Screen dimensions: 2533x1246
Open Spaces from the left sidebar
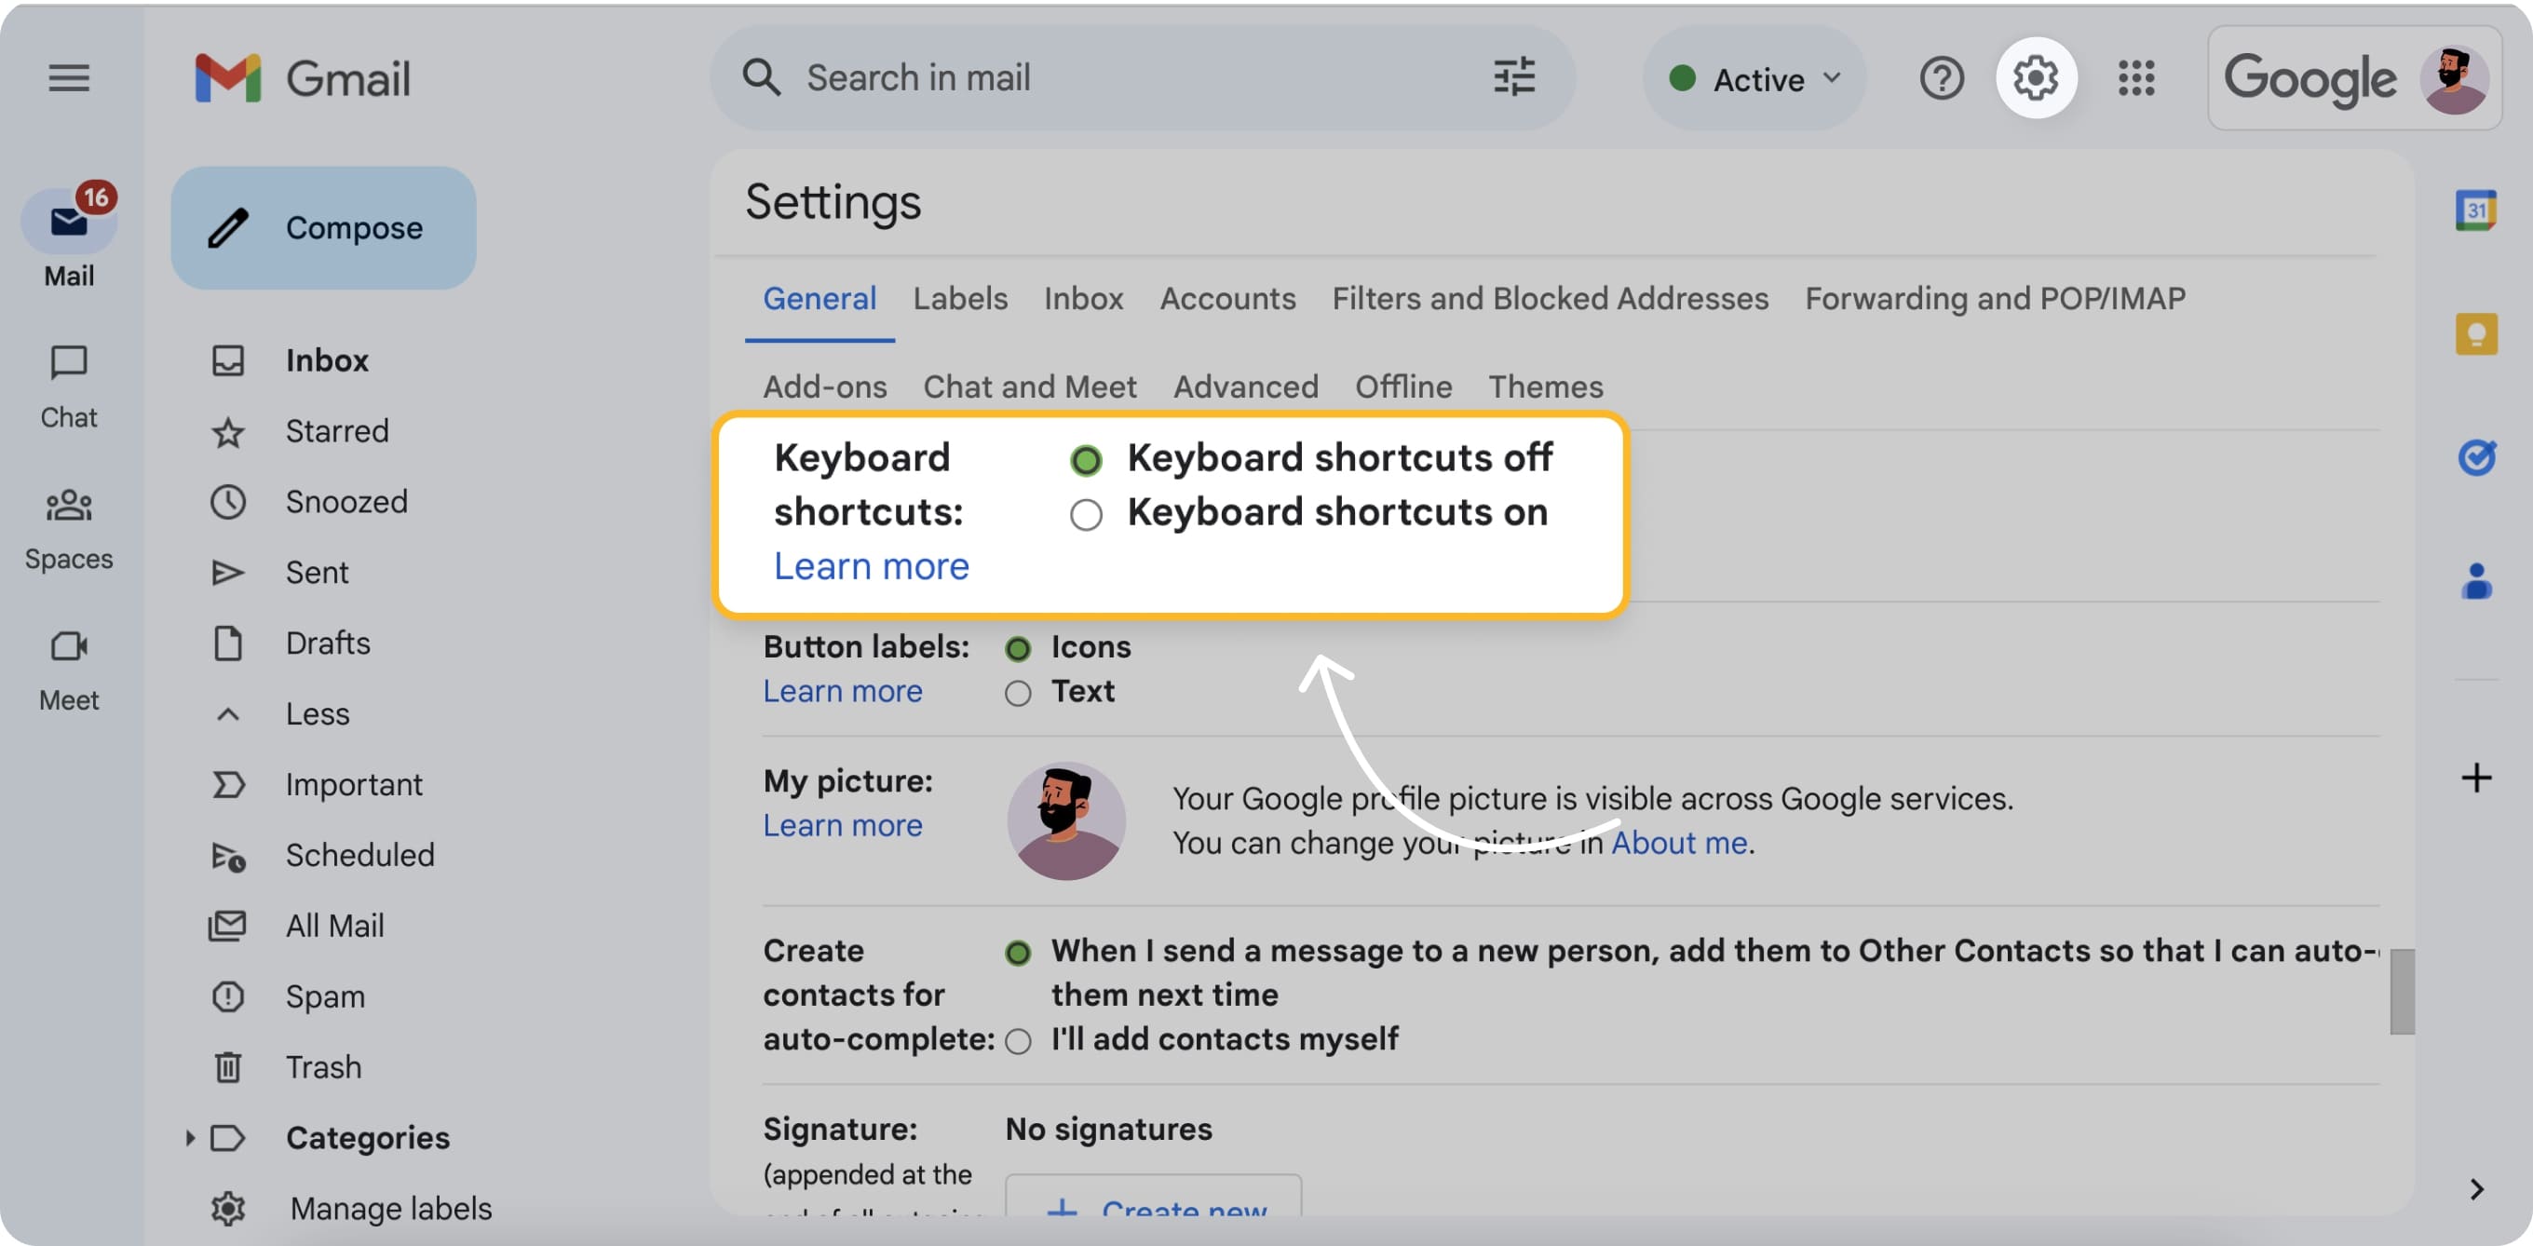68,526
